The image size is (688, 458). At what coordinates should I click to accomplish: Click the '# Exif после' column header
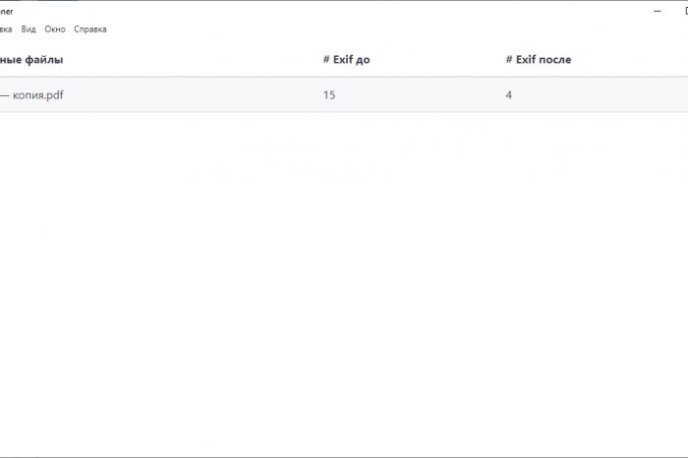pyautogui.click(x=538, y=60)
